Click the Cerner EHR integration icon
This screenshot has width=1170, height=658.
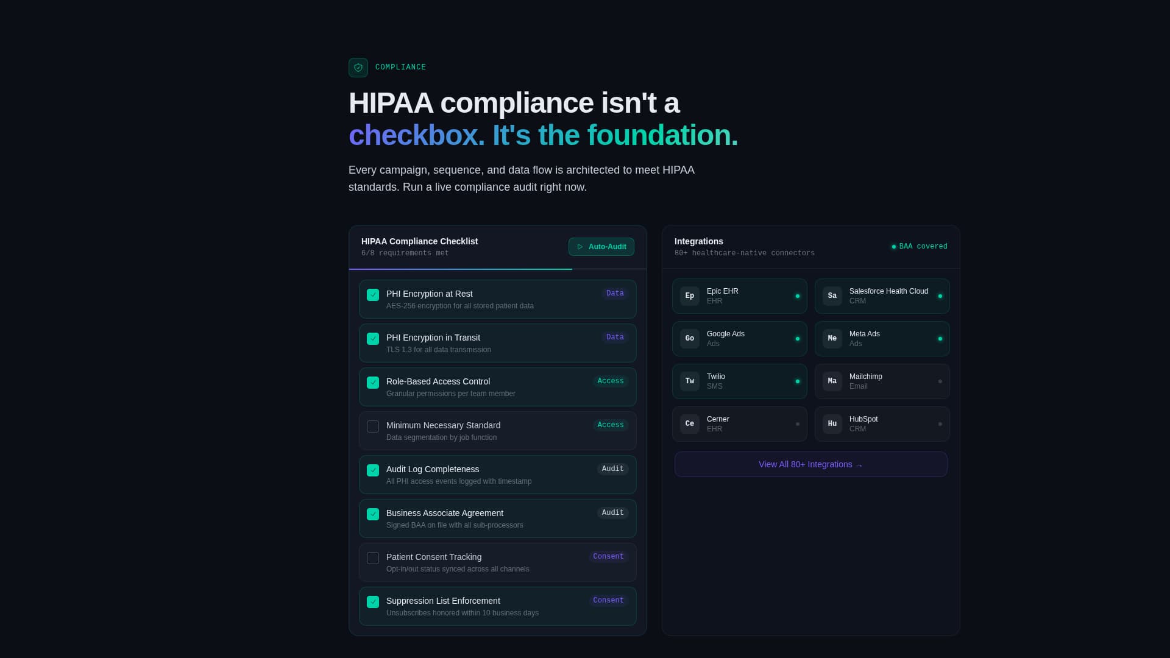click(689, 423)
